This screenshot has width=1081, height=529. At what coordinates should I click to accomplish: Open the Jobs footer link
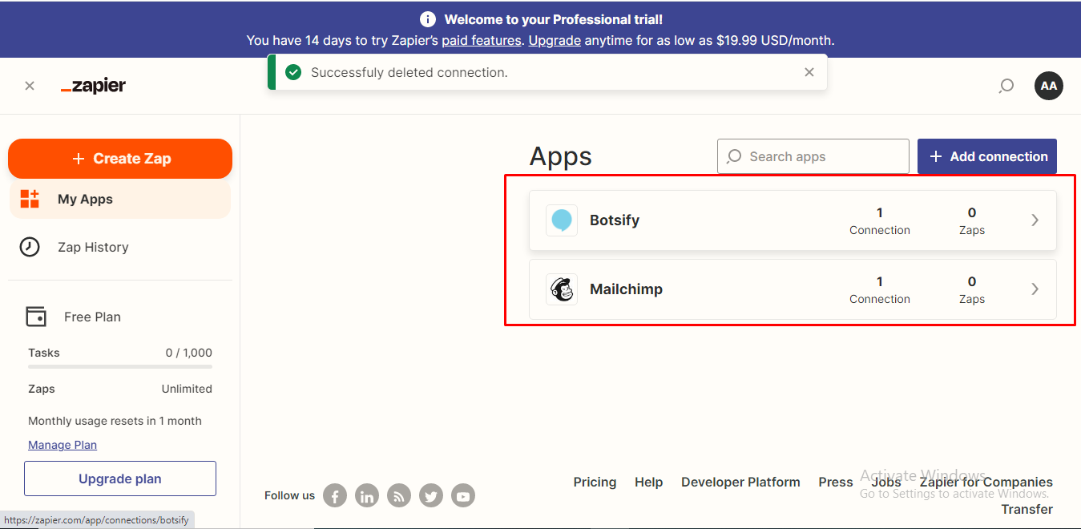pyautogui.click(x=886, y=482)
